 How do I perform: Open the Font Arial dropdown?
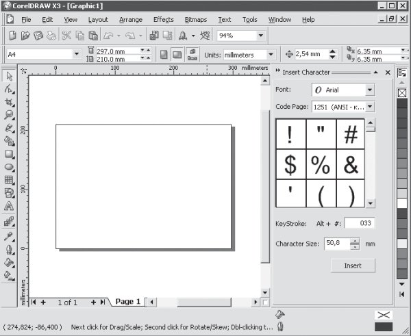click(370, 90)
